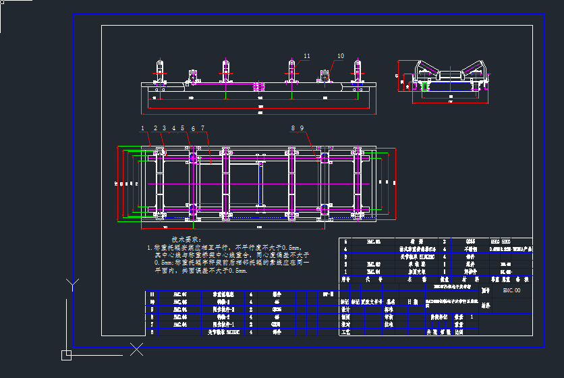Click part callout number 7 in plan view
The width and height of the screenshot is (564, 378).
point(202,128)
